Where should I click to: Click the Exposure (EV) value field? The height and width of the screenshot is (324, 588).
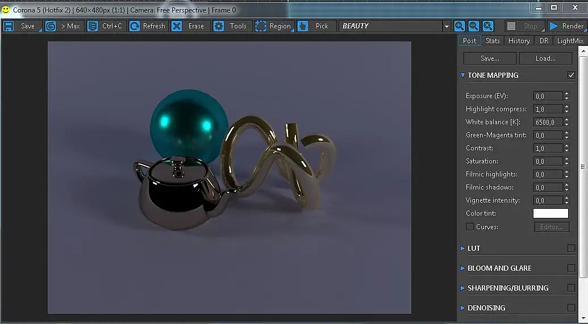(x=548, y=96)
